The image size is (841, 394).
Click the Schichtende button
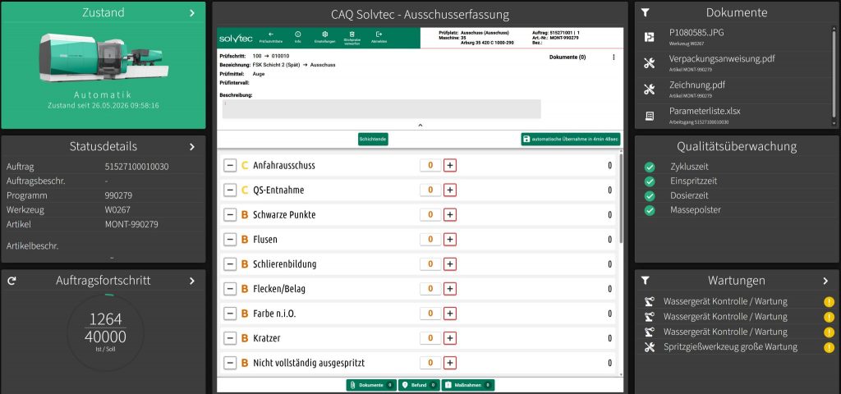click(374, 139)
